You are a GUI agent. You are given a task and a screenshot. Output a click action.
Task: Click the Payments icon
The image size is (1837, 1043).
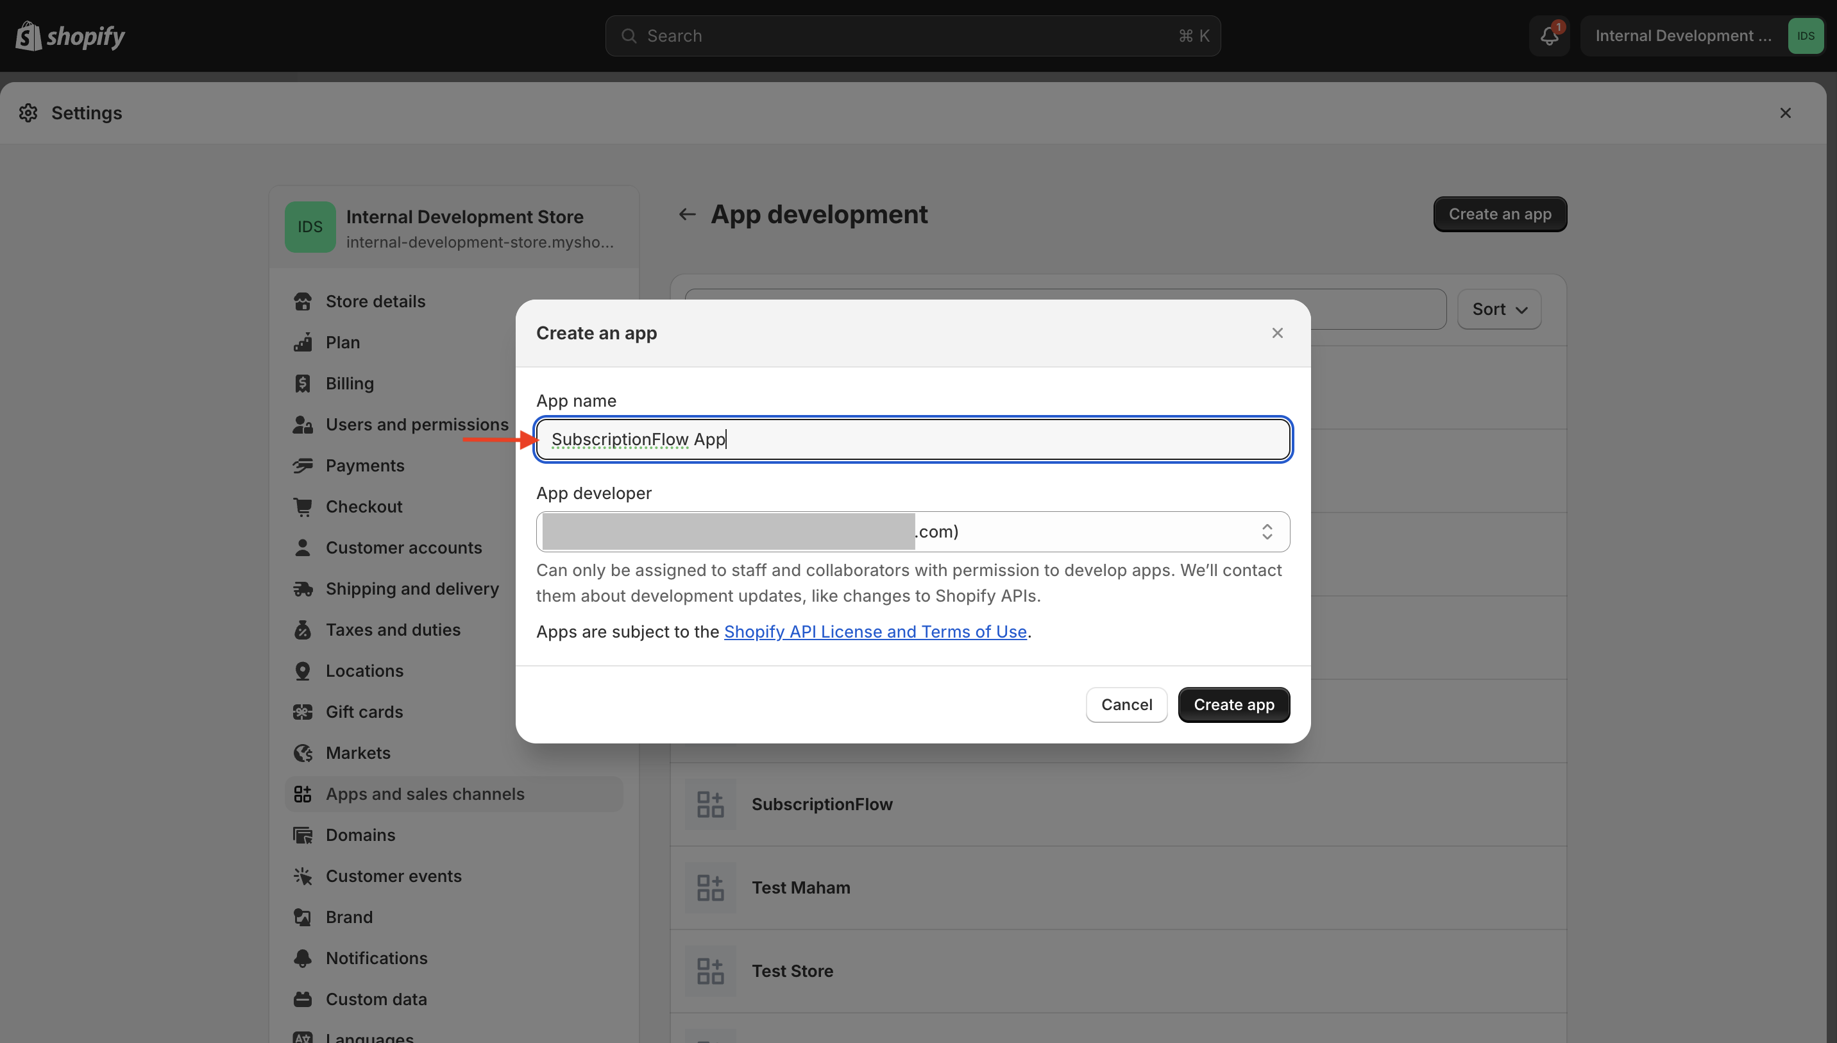point(302,466)
